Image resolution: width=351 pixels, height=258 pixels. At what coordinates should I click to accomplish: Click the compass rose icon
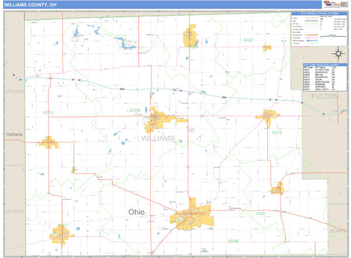coord(339,54)
